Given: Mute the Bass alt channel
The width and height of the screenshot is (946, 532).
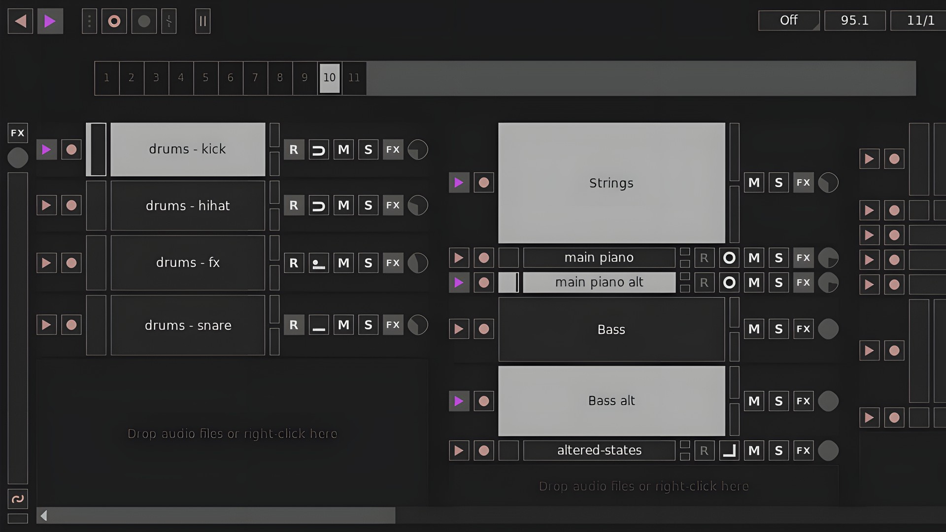Looking at the screenshot, I should pos(753,400).
